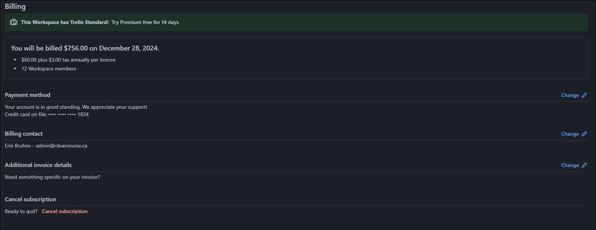Click the pencil icon beside Payment method Change
The height and width of the screenshot is (230, 596).
coord(584,95)
